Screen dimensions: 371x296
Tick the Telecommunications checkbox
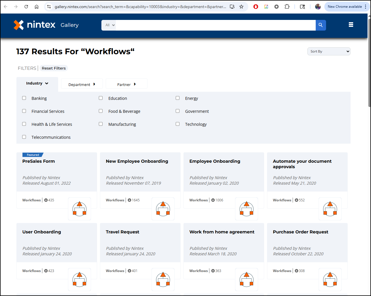(x=24, y=137)
